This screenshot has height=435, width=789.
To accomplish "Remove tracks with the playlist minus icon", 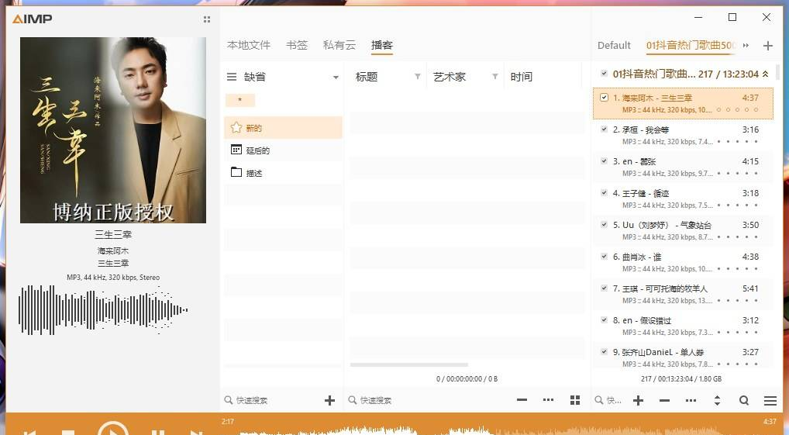I will pyautogui.click(x=664, y=401).
